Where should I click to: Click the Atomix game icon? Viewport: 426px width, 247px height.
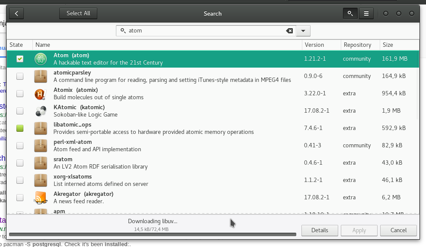(x=41, y=94)
